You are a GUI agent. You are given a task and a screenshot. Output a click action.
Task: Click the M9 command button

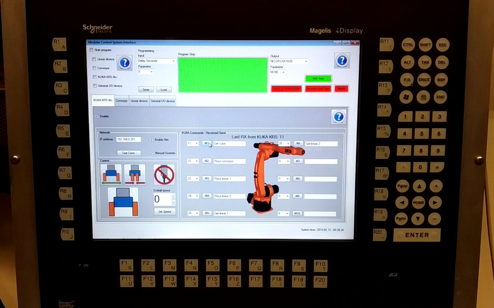[297, 196]
